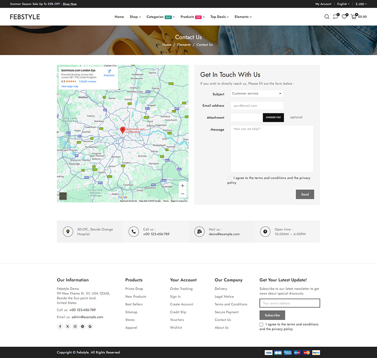Open the Categories menu
Screen dimensions: 377x358
[x=160, y=17]
